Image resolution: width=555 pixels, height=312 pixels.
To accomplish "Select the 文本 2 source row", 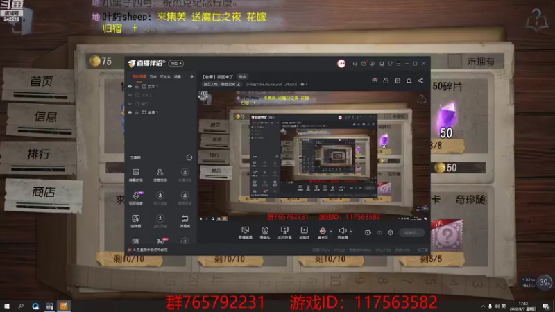I will [161, 95].
